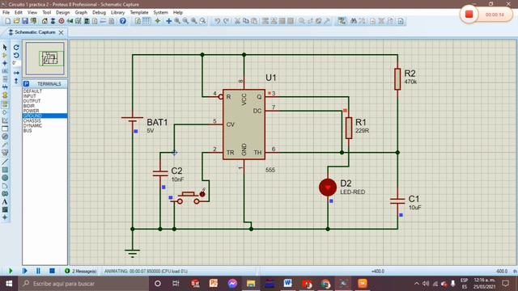
Task: Select the 2D Line drawing tool
Action: [x=5, y=162]
